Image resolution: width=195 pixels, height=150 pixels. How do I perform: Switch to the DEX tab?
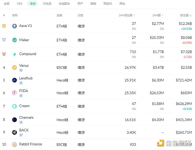[x=19, y=4]
